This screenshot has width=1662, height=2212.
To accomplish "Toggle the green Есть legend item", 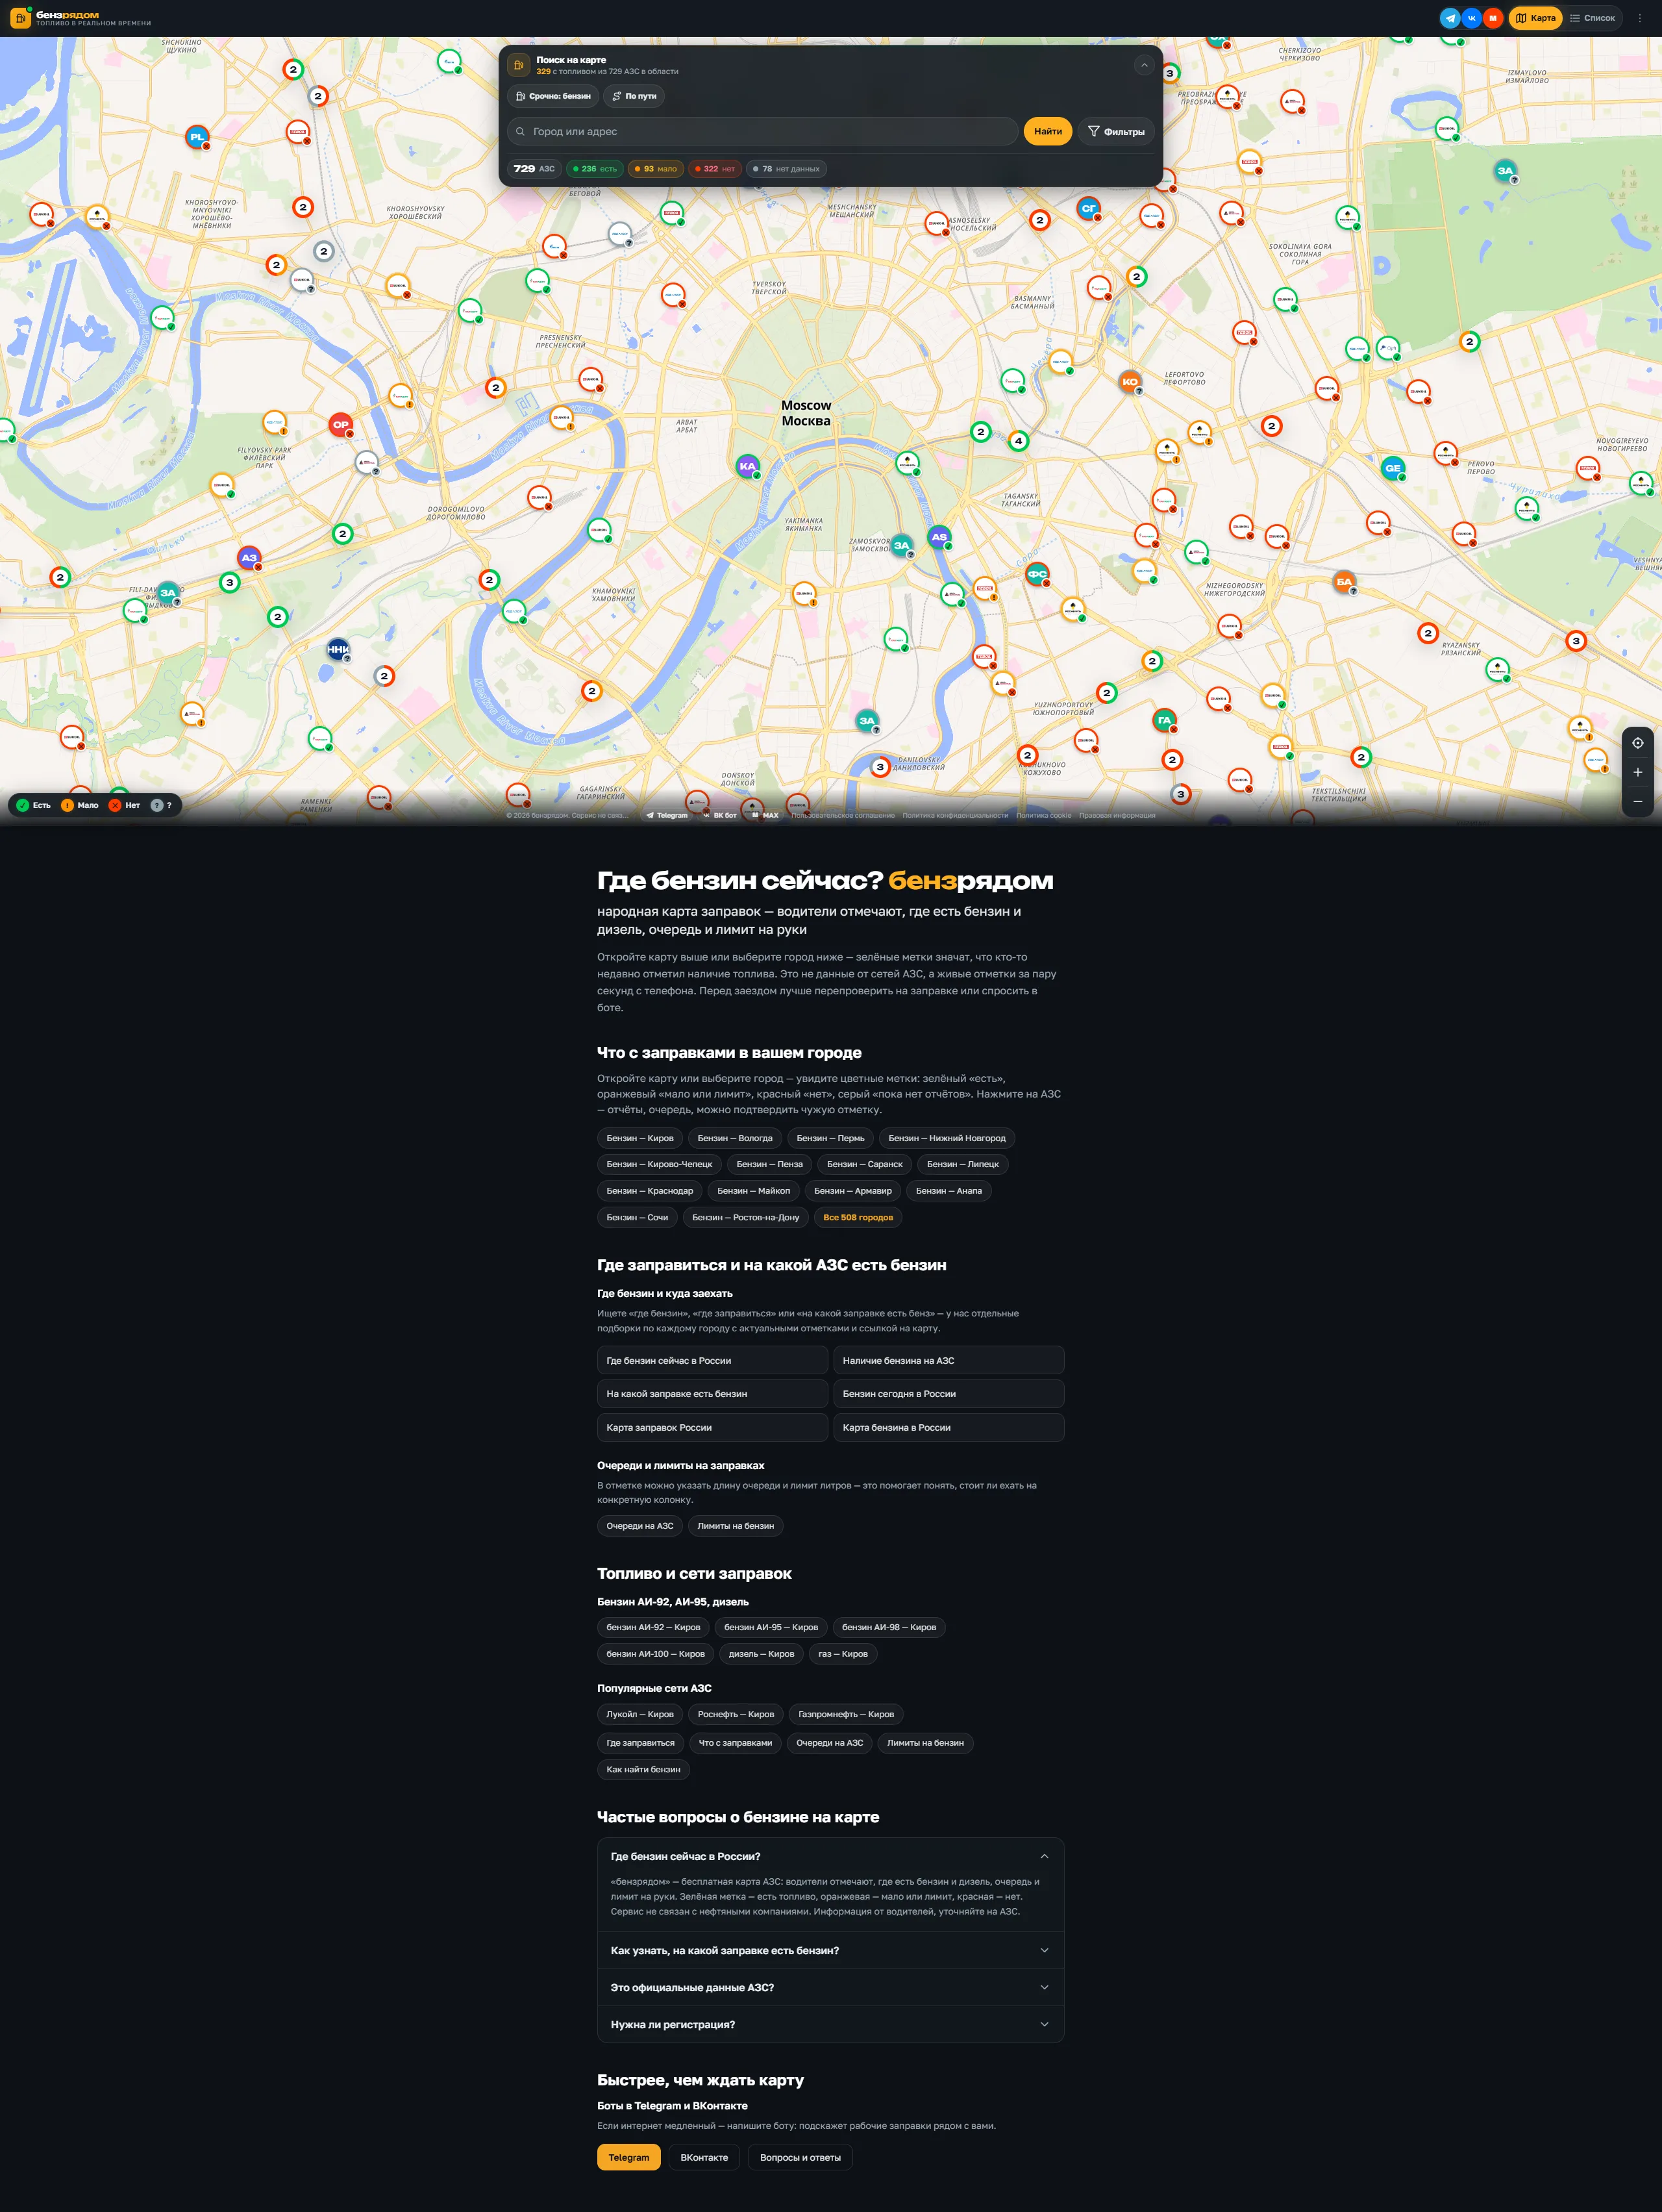I will (x=33, y=805).
